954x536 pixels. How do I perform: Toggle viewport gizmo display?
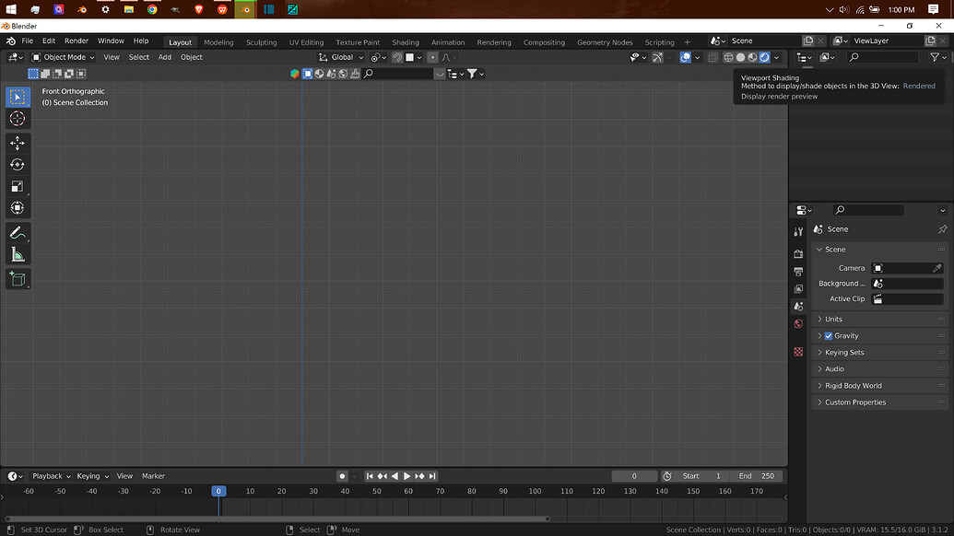pos(658,57)
